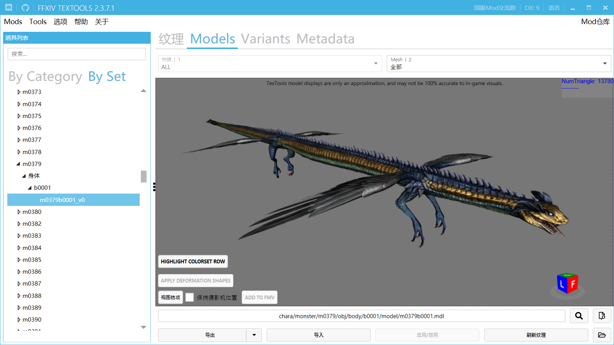Image resolution: width=614 pixels, height=345 pixels.
Task: Collapse the m0379 tree node
Action: tap(18, 164)
